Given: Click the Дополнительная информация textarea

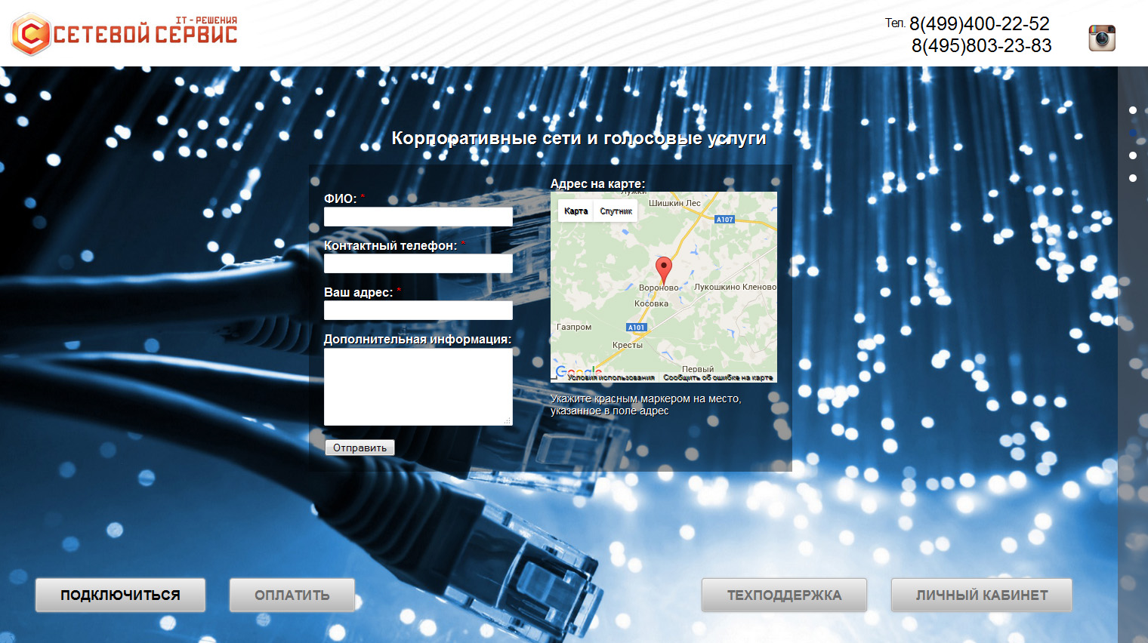Looking at the screenshot, I should click(x=418, y=386).
